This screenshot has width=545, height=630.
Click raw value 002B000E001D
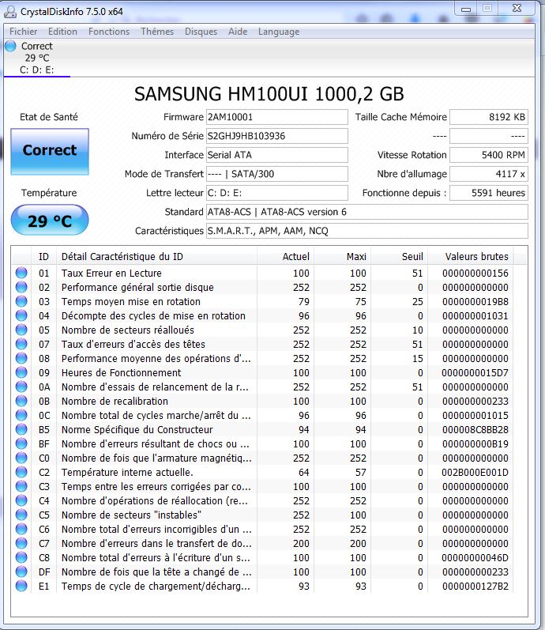[475, 472]
